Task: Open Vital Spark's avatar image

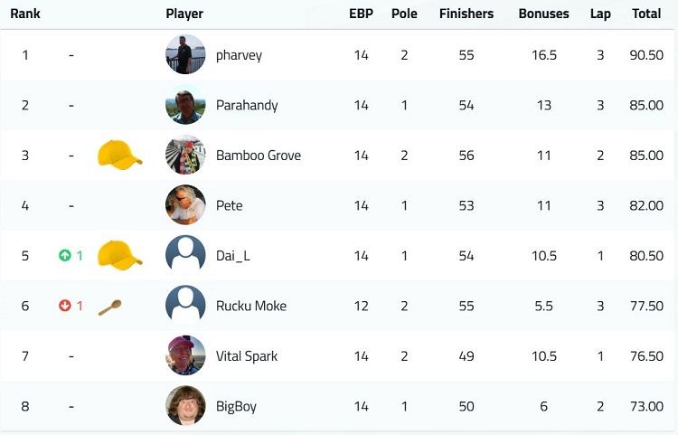Action: (x=185, y=355)
